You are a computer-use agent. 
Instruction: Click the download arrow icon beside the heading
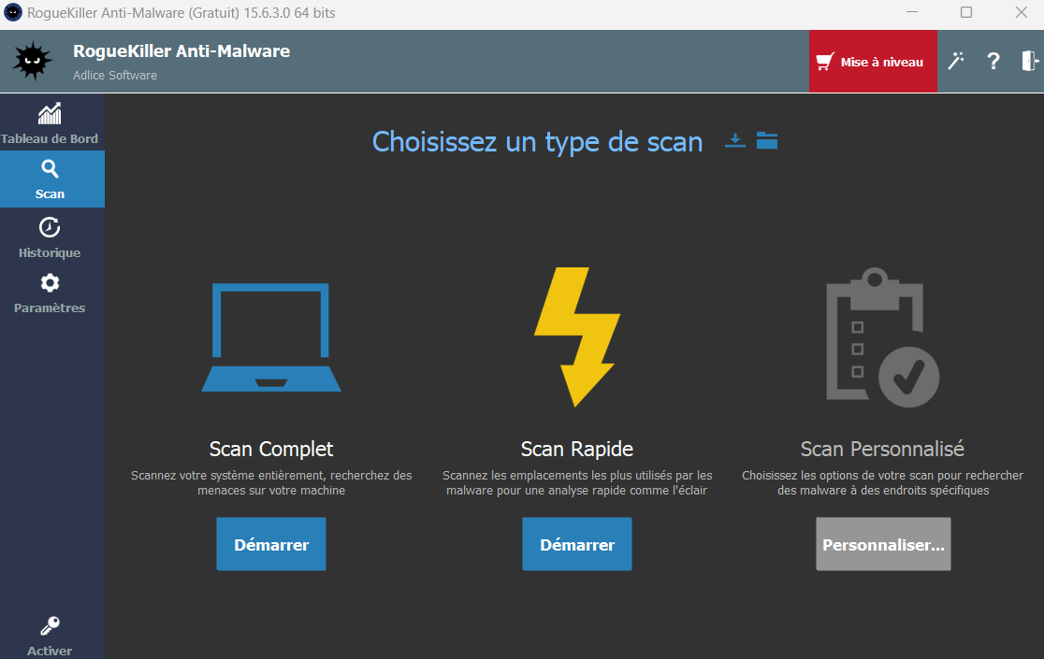click(735, 141)
